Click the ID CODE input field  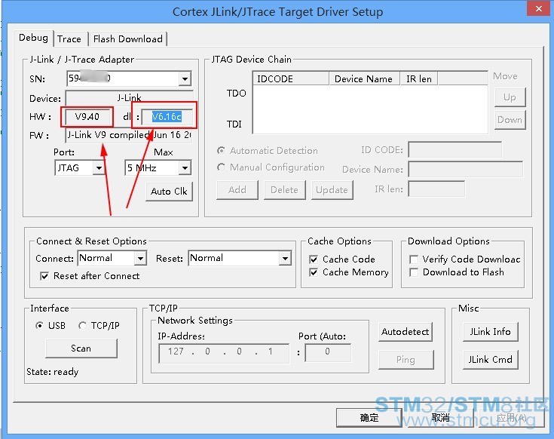(455, 150)
